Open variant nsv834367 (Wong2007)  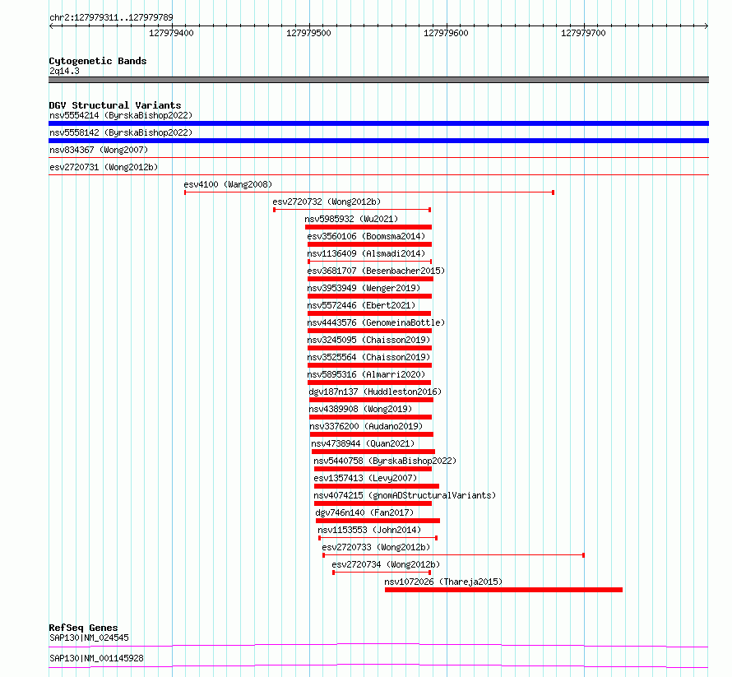point(99,150)
